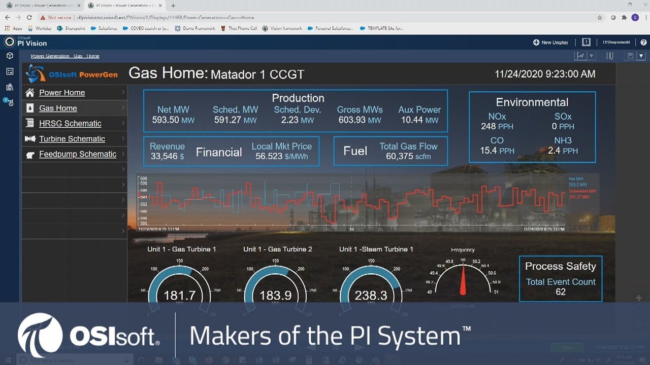This screenshot has height=365, width=650.
Task: Open Feedpump Schematic in navigation menu
Action: click(78, 154)
